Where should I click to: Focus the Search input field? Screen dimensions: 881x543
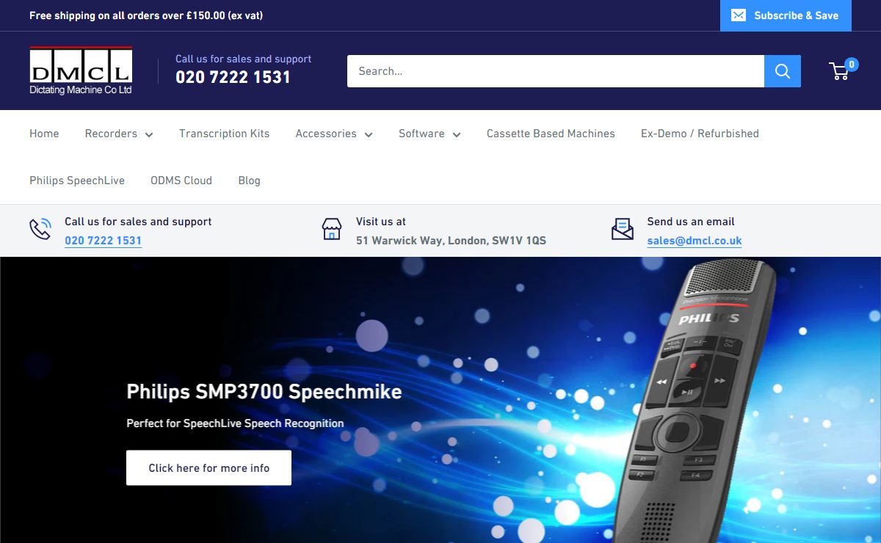(555, 71)
